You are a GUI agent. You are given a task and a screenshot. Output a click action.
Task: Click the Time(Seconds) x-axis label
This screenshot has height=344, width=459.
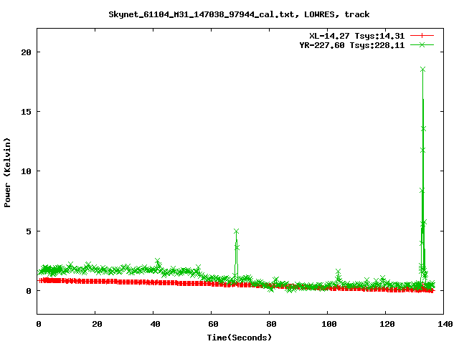[x=241, y=337]
